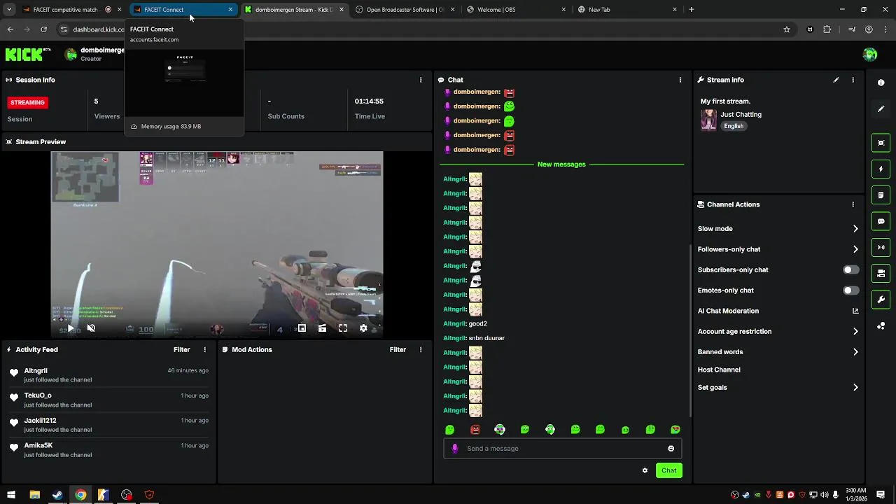Jump to New messages divider
The width and height of the screenshot is (896, 504).
click(x=561, y=164)
